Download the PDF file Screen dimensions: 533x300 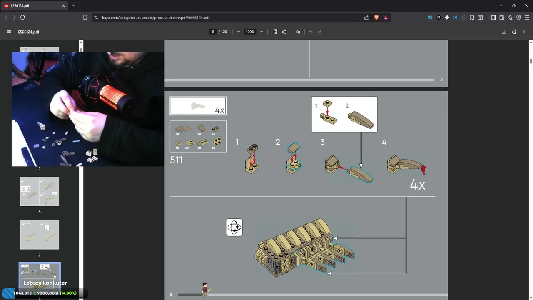click(504, 32)
